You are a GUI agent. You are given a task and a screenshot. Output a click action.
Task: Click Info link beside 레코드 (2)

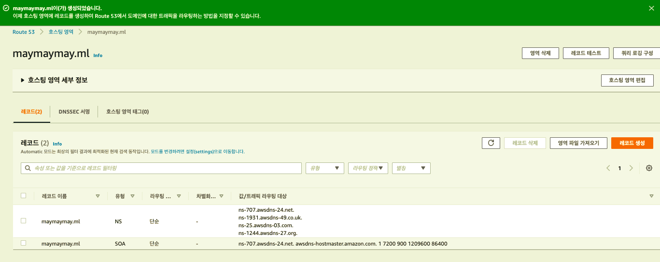click(57, 144)
